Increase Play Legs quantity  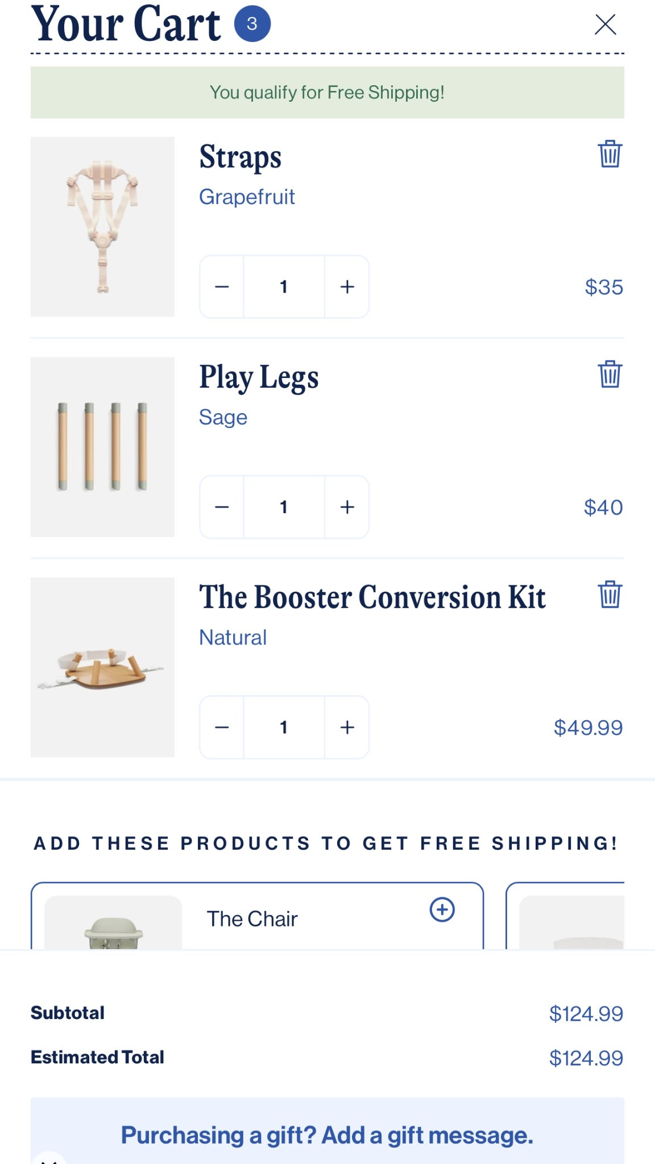[347, 507]
